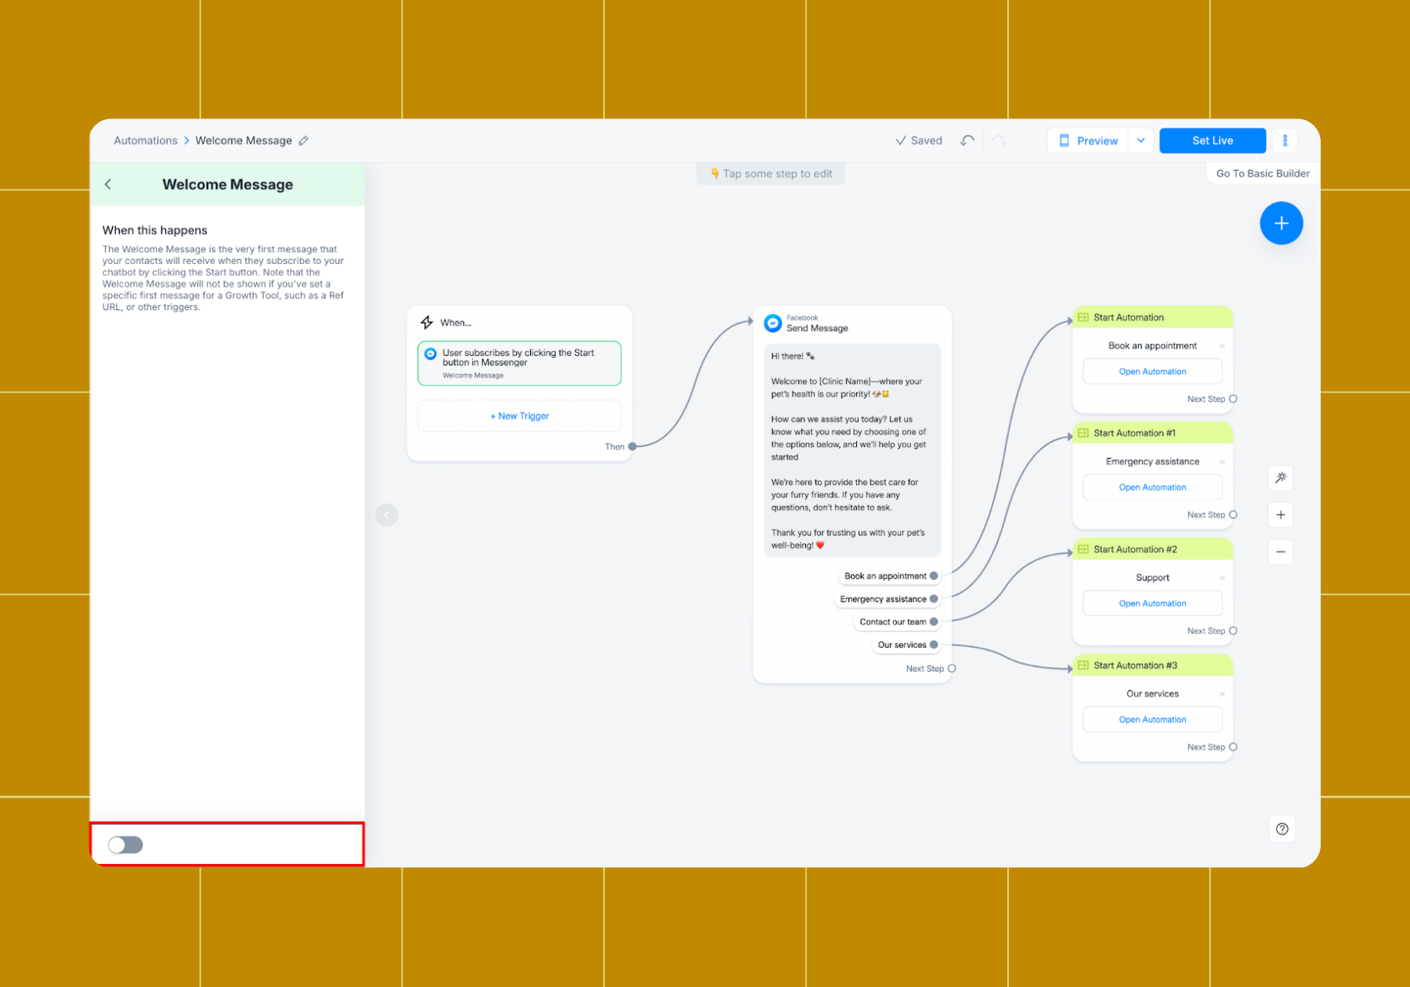Click the blue plus button to add a step
This screenshot has height=987, width=1410.
[x=1281, y=223]
